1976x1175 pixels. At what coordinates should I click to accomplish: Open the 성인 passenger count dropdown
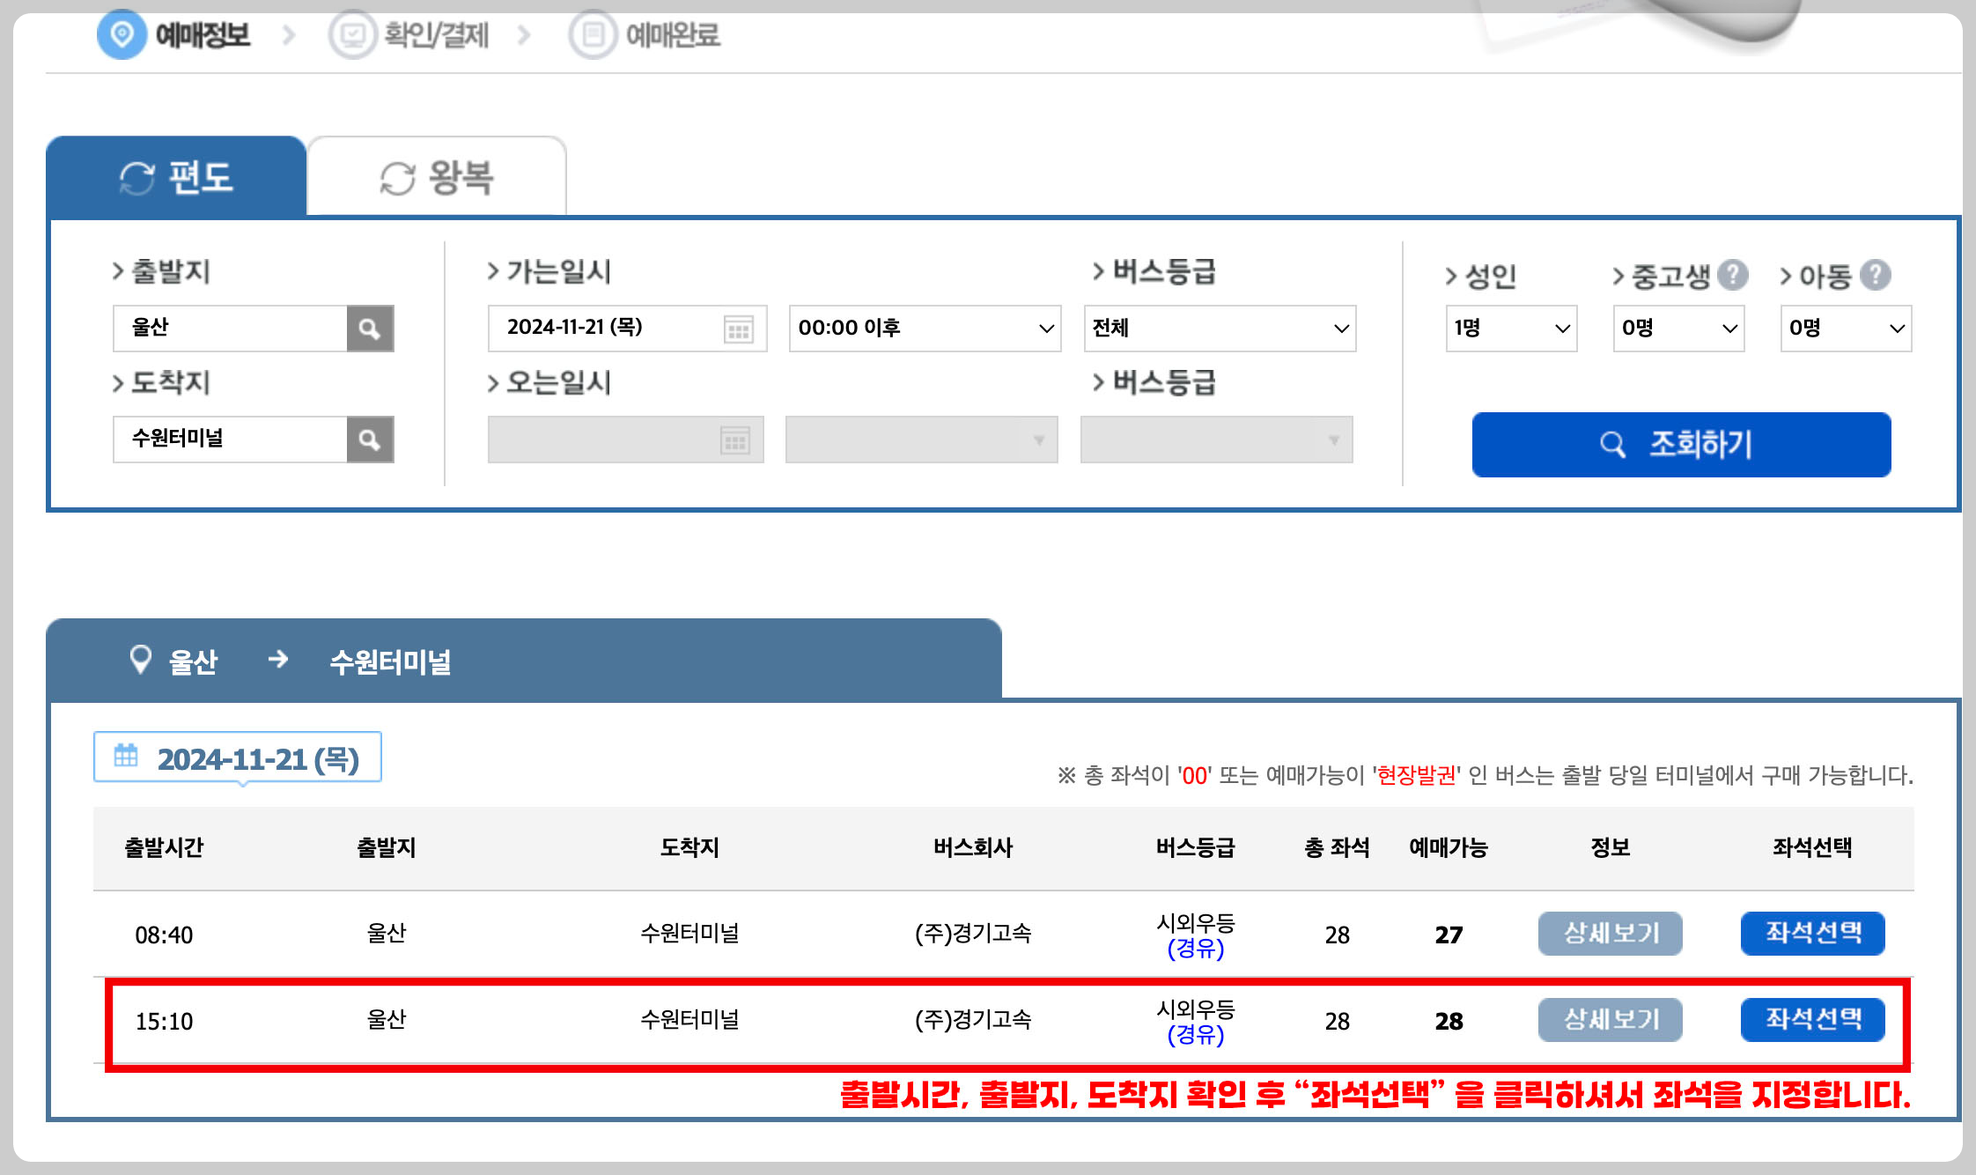[x=1509, y=328]
